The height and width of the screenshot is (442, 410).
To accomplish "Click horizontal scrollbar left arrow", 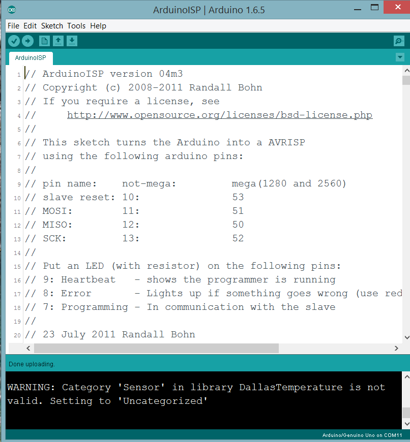I will click(x=28, y=349).
